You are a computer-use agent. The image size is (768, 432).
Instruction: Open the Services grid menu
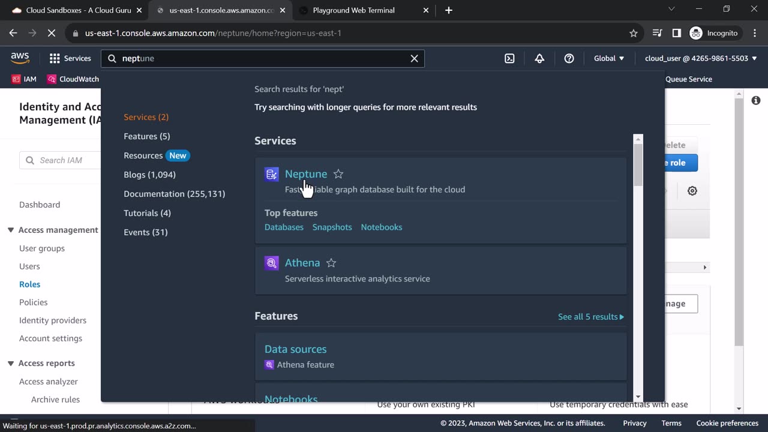70,58
